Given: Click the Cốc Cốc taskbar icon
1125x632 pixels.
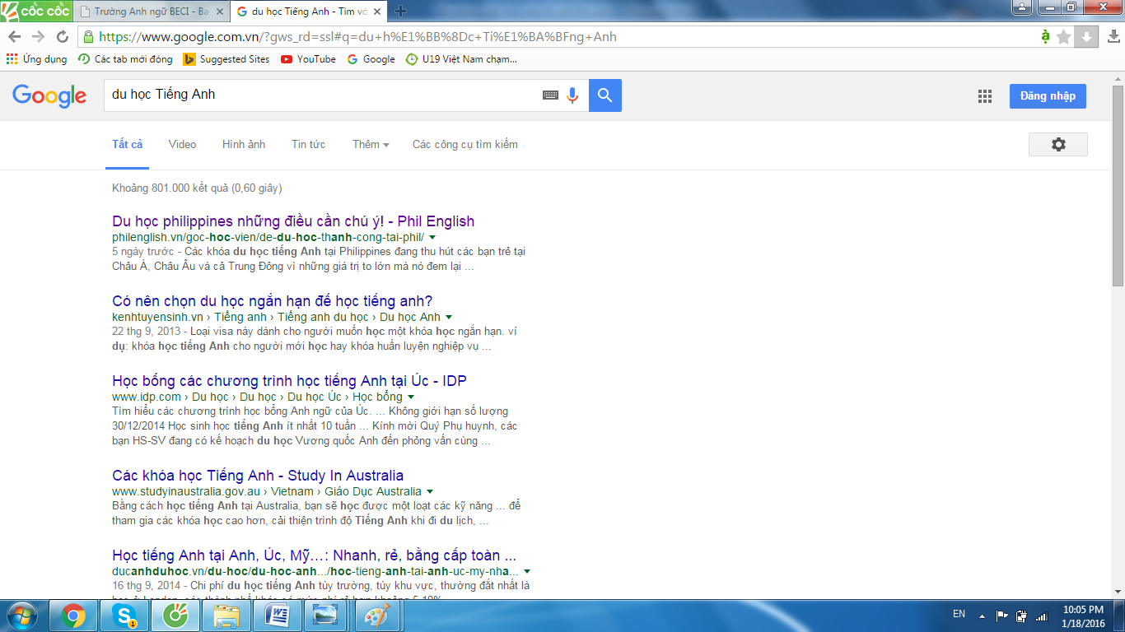Looking at the screenshot, I should pos(175,616).
